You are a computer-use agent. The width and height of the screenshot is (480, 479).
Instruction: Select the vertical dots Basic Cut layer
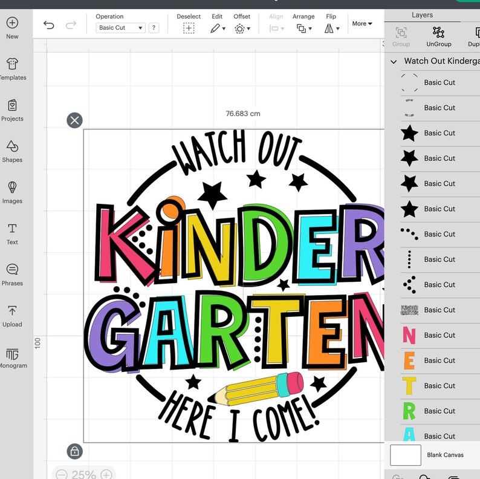[x=440, y=259]
